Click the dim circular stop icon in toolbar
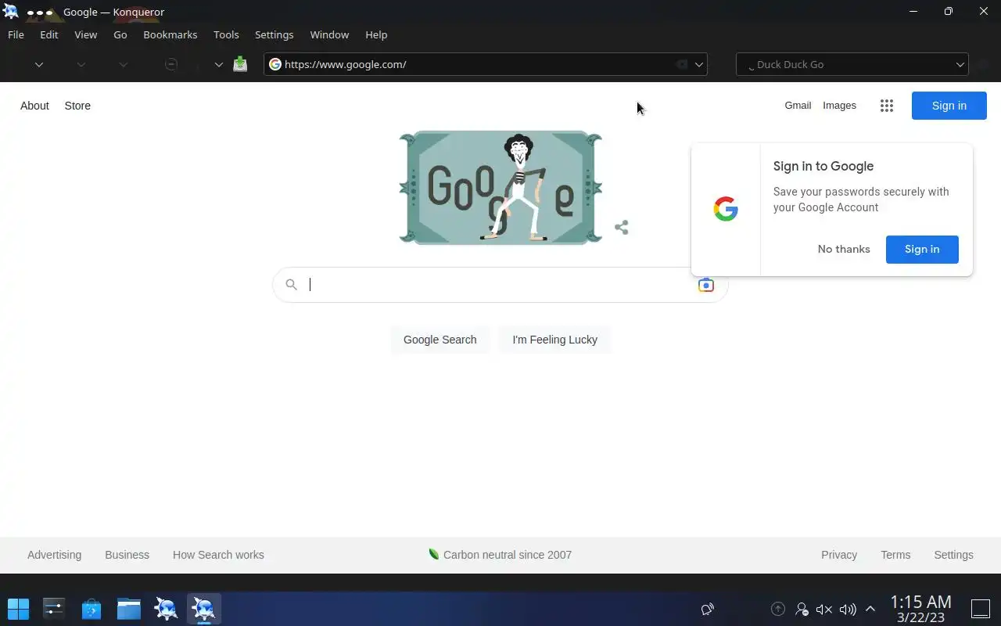The height and width of the screenshot is (626, 1001). (171, 64)
